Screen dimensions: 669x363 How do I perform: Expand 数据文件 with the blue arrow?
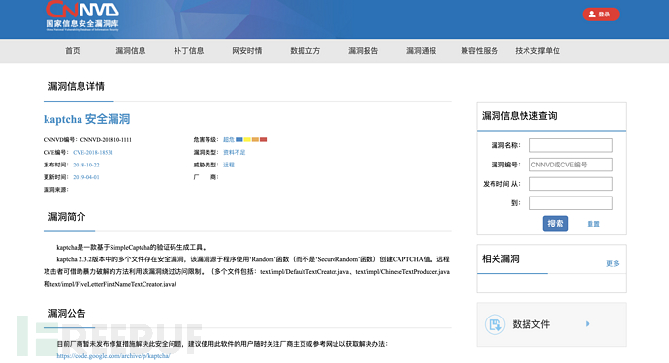588,324
